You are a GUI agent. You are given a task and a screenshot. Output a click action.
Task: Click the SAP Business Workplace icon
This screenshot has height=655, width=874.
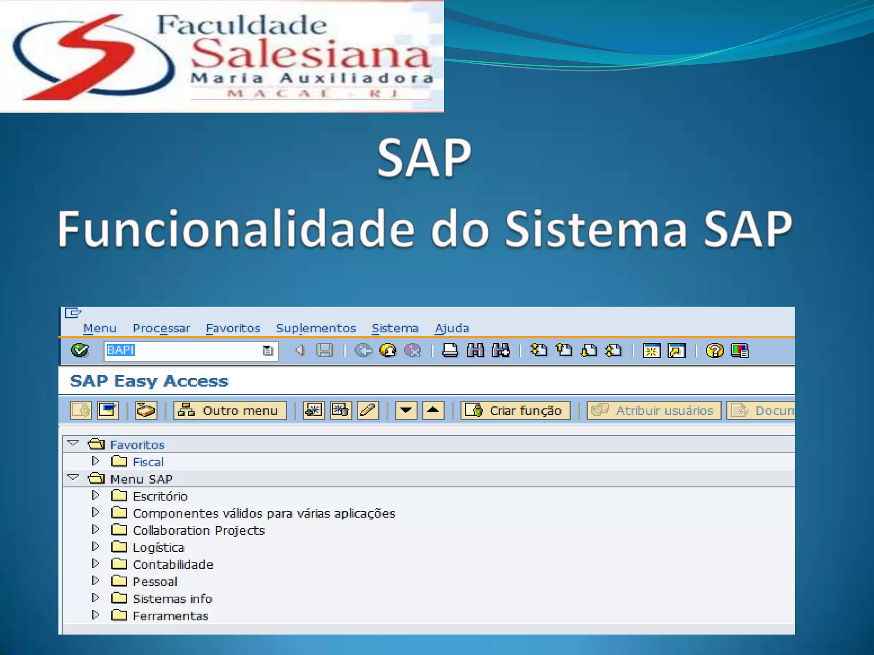[146, 410]
